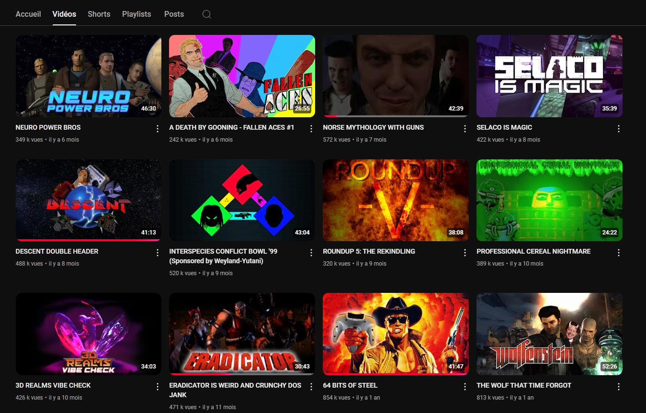Viewport: 646px width, 413px height.
Task: Click the 52:26 duration badge
Action: (610, 367)
